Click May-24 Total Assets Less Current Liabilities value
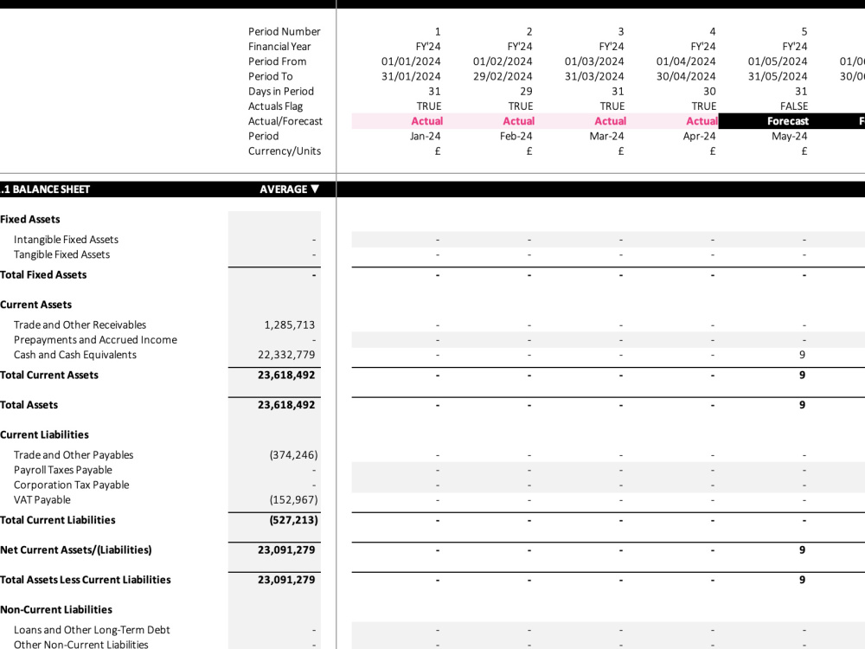Image resolution: width=865 pixels, height=649 pixels. tap(802, 580)
